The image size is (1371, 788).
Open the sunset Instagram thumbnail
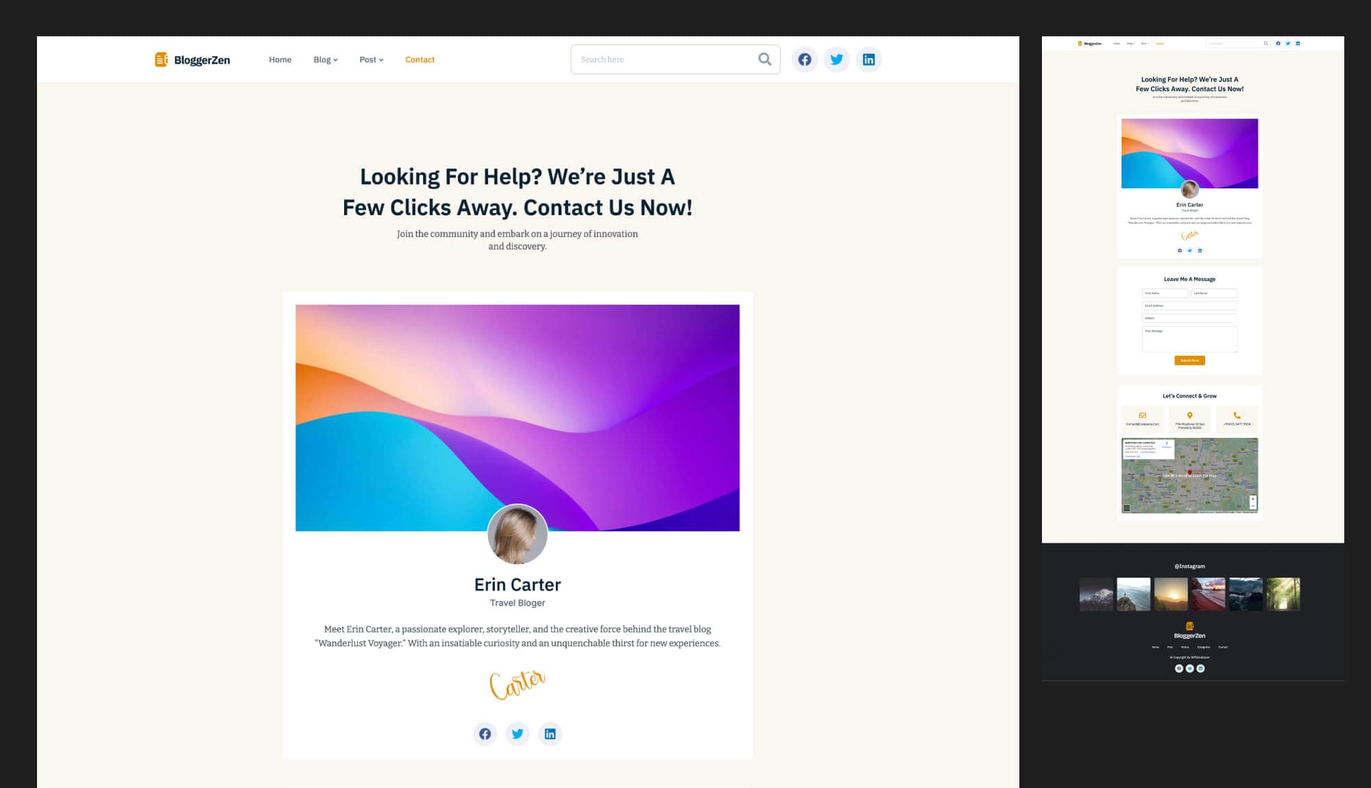pos(1171,594)
